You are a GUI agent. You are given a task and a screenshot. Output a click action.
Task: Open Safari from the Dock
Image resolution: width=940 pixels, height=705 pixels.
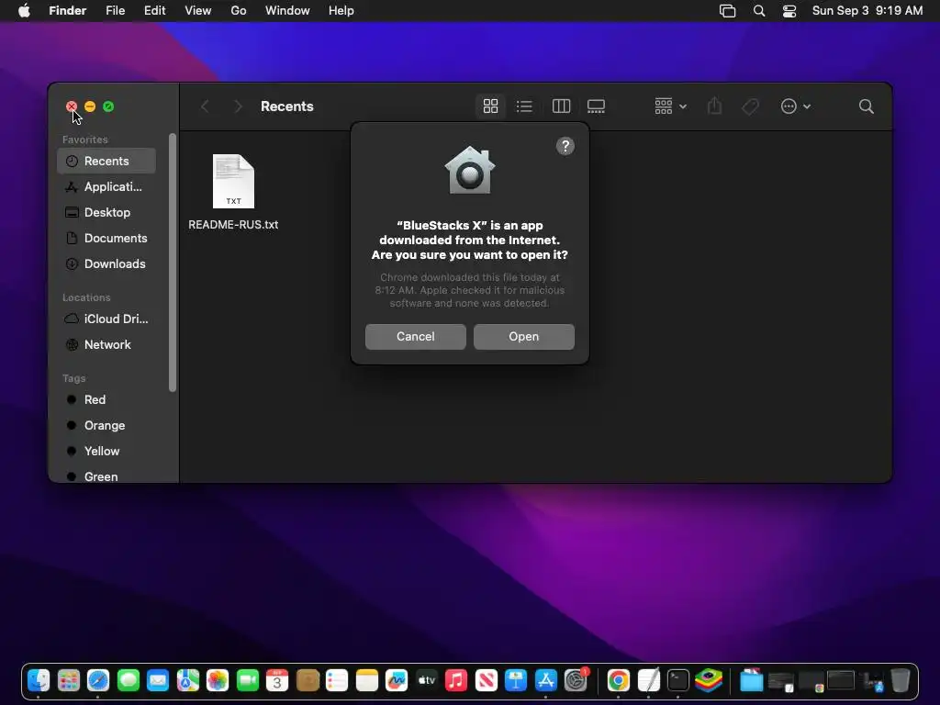point(98,680)
